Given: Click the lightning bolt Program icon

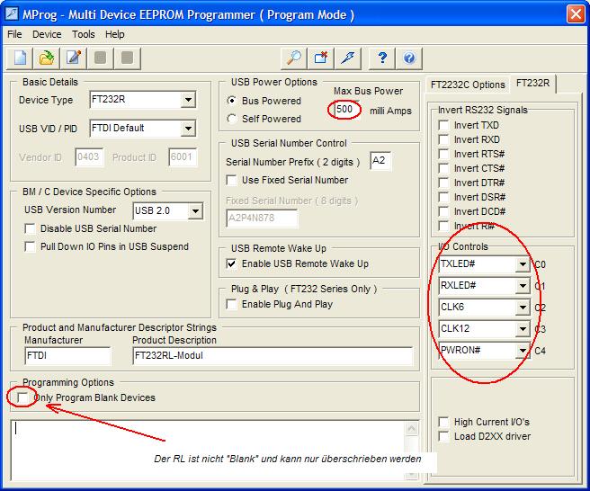Looking at the screenshot, I should [349, 58].
